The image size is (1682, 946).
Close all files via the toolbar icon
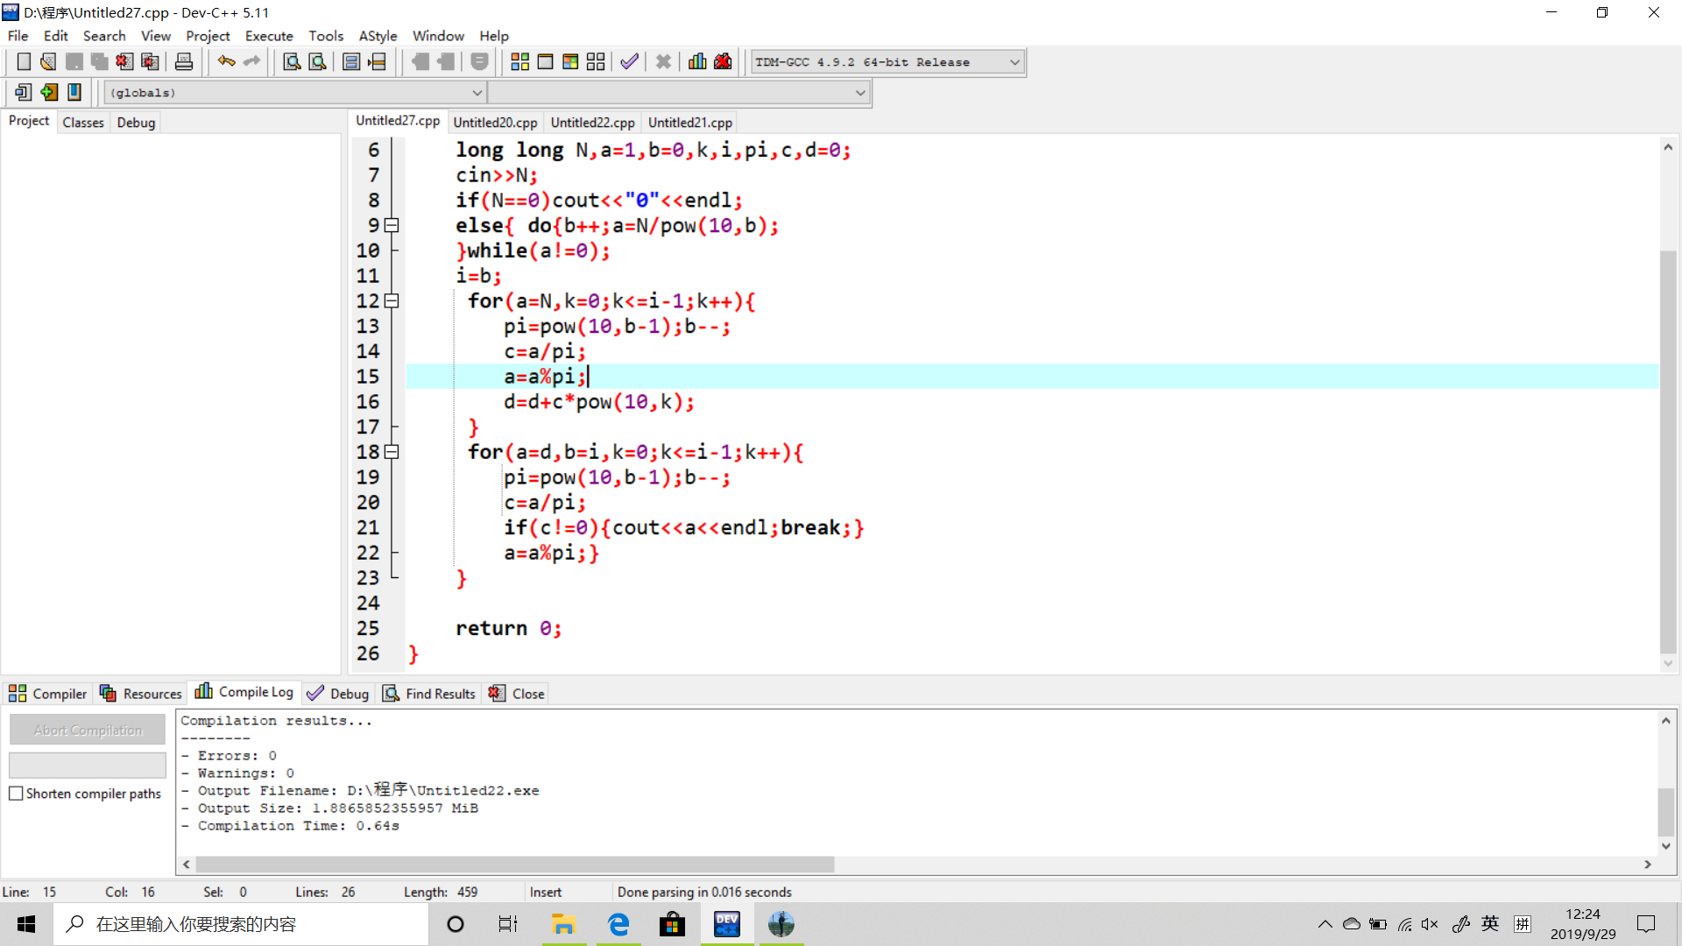(x=150, y=62)
